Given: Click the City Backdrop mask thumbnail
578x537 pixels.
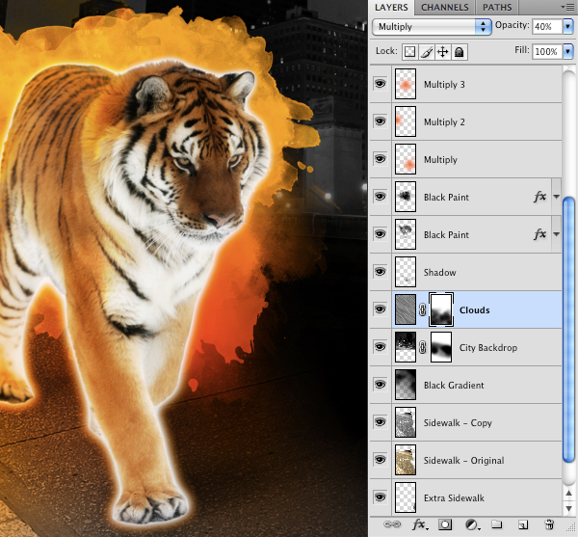Looking at the screenshot, I should coord(441,347).
